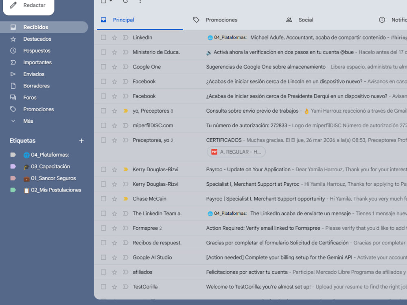Mark The LinkedIn Team email as important
407x305 pixels.
coord(126,213)
